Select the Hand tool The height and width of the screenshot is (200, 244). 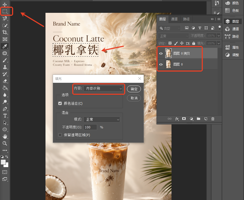click(5, 136)
